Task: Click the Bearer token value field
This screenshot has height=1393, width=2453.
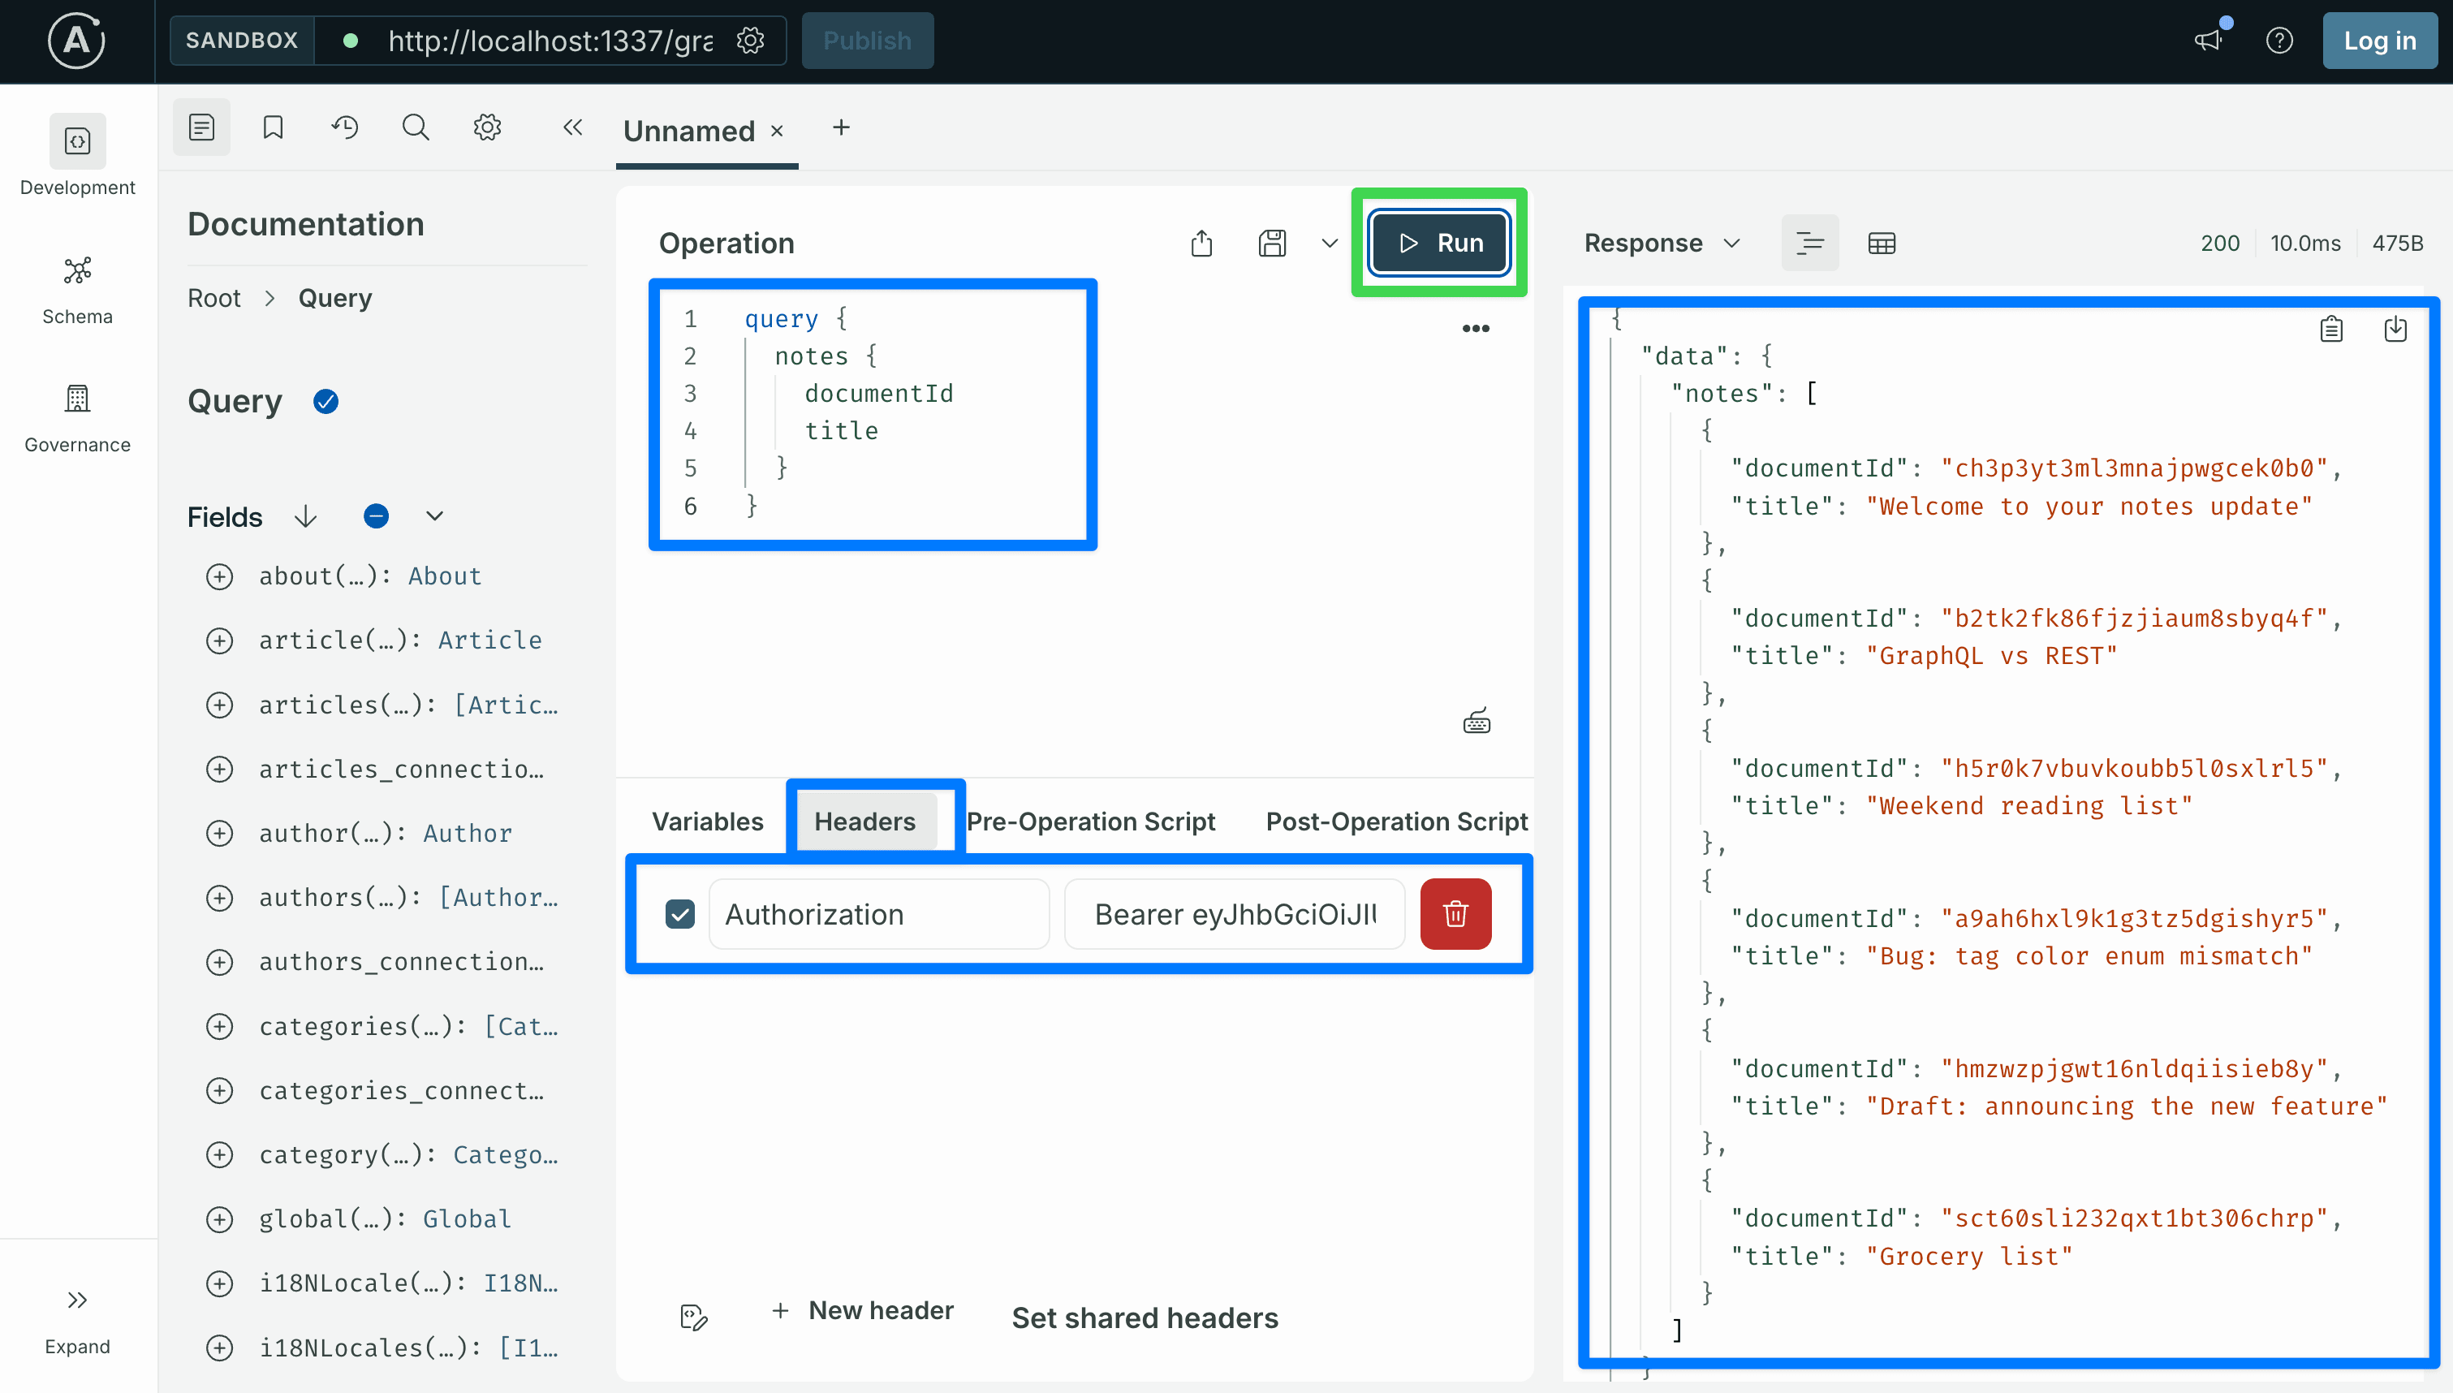Action: click(x=1235, y=914)
